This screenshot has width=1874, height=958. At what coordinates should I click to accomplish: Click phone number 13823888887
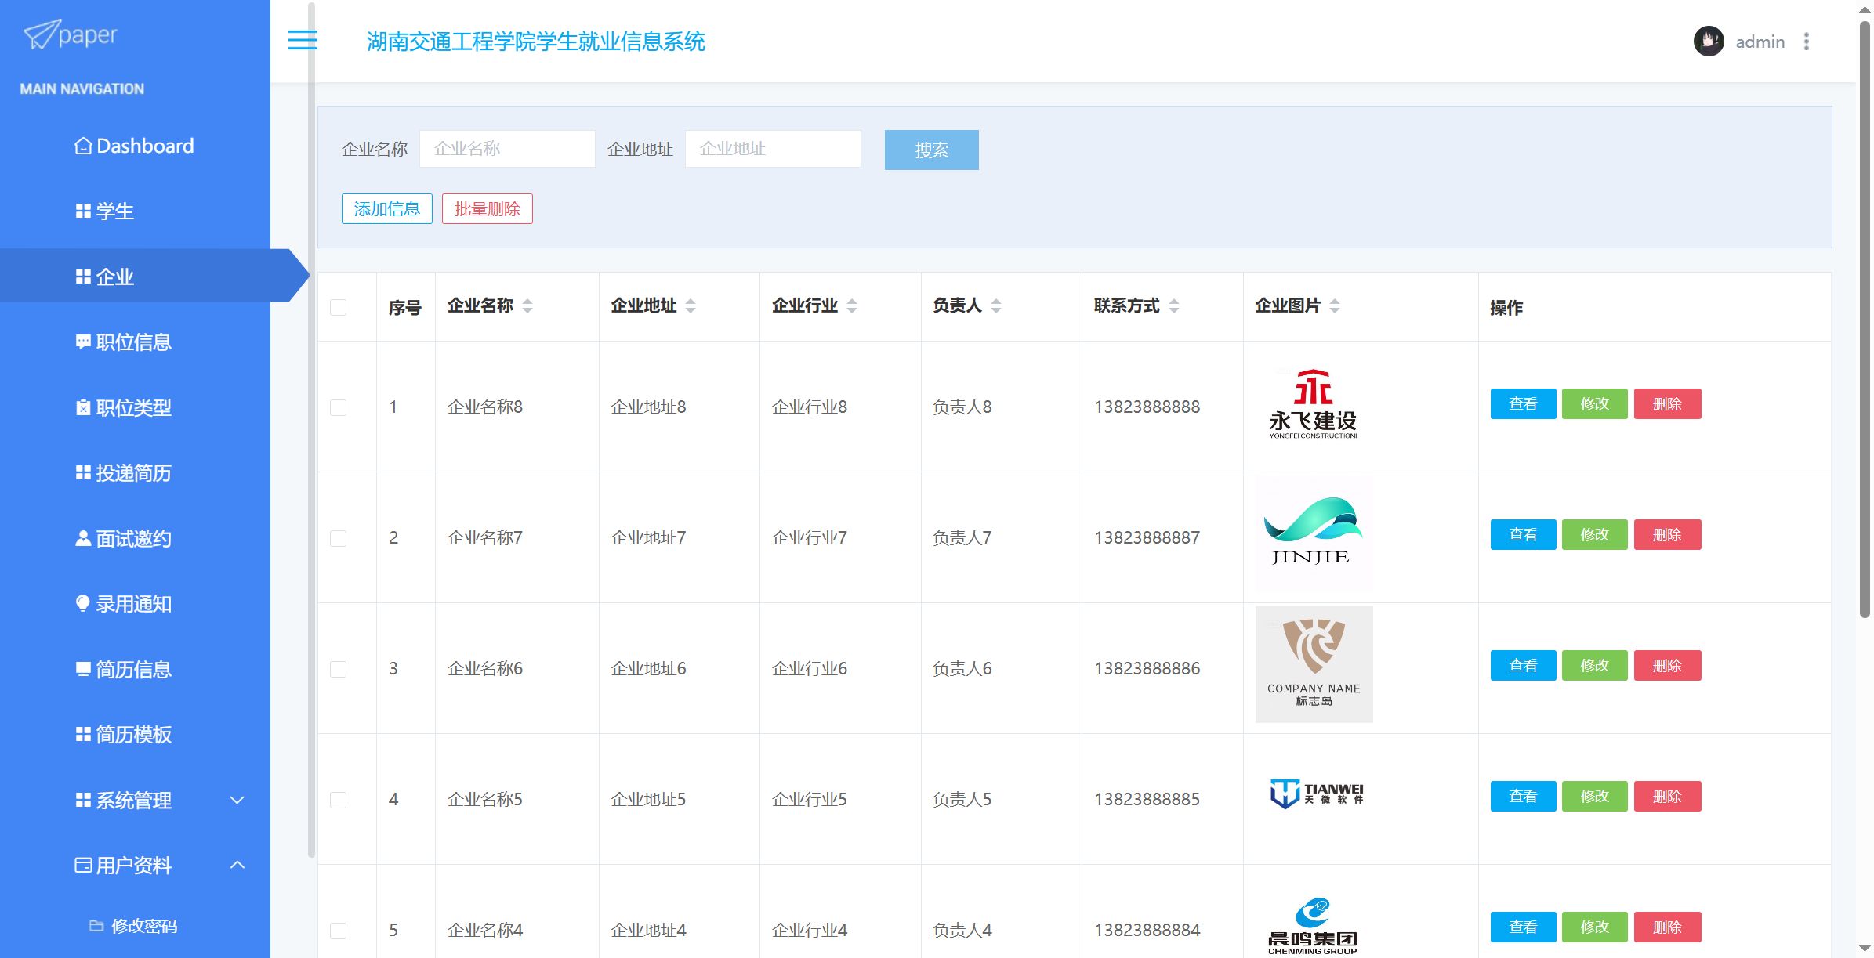click(1147, 538)
